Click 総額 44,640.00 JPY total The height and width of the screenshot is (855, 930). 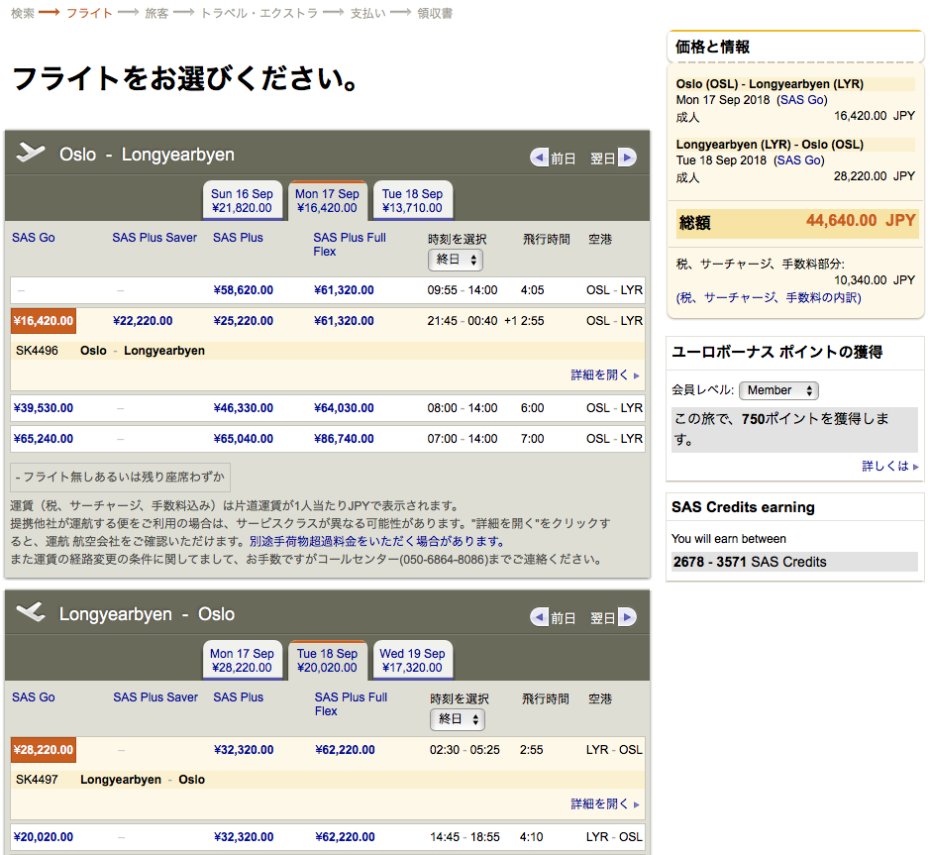(797, 223)
